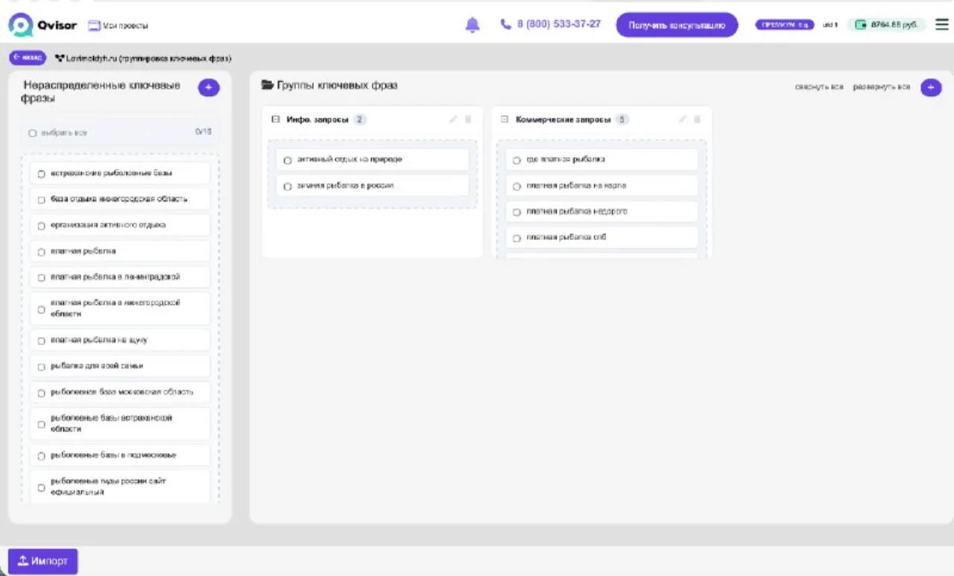The height and width of the screenshot is (576, 954).
Task: Check зимняя рыбалка в россии phrase
Action: (x=288, y=186)
